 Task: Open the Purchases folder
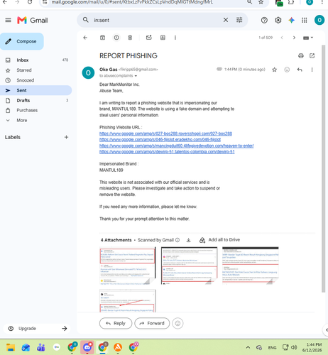pos(36,110)
